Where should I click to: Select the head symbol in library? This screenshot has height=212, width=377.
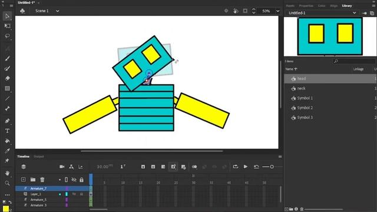[330, 78]
